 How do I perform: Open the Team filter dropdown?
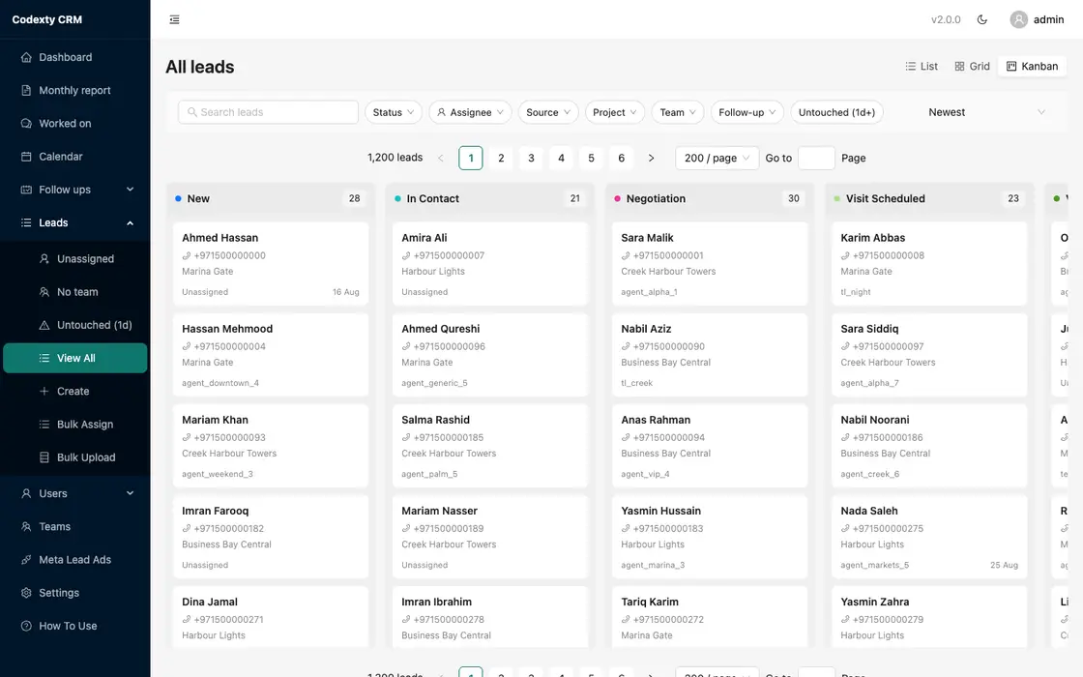coord(678,112)
